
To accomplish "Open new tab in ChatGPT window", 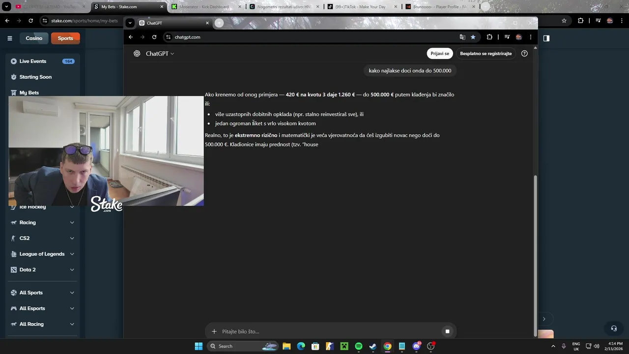I will click(219, 23).
